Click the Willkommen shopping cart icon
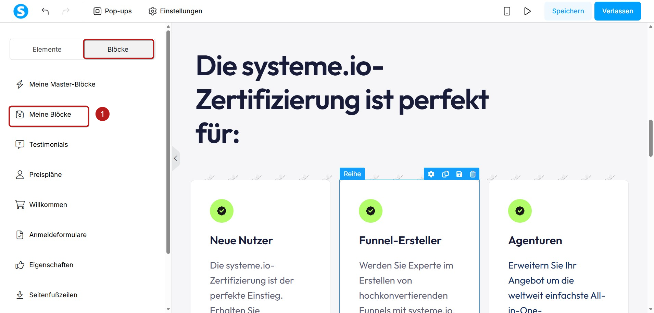 20,205
